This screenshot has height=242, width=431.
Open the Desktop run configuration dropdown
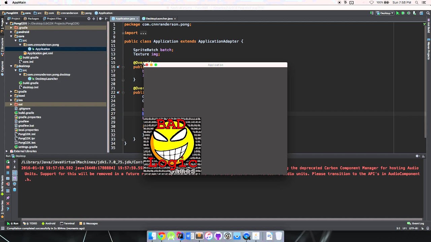(x=385, y=13)
